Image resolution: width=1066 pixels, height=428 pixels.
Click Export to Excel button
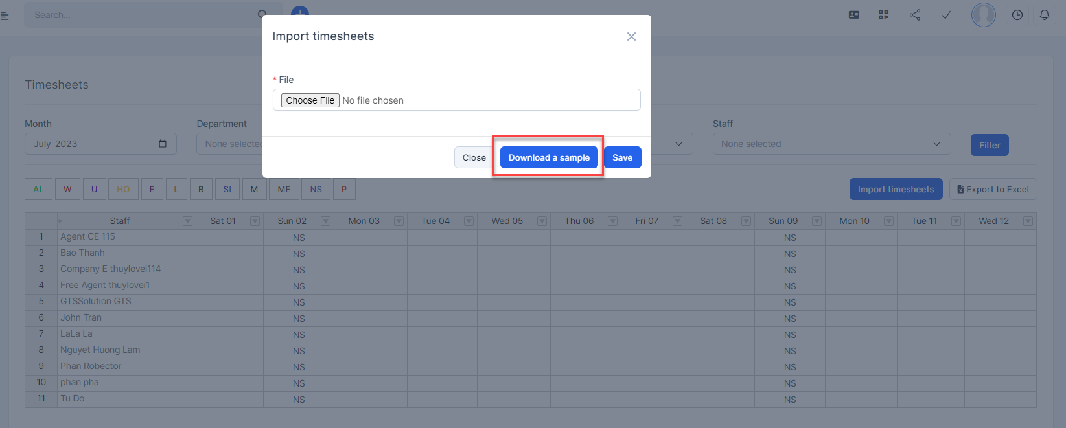click(x=993, y=189)
